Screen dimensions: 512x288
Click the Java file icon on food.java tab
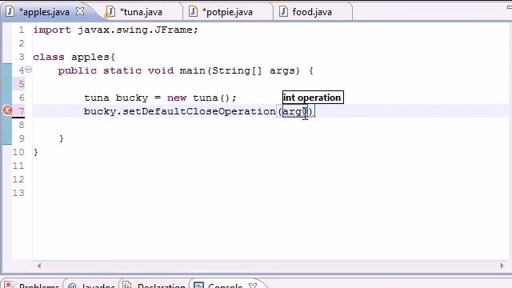click(283, 12)
